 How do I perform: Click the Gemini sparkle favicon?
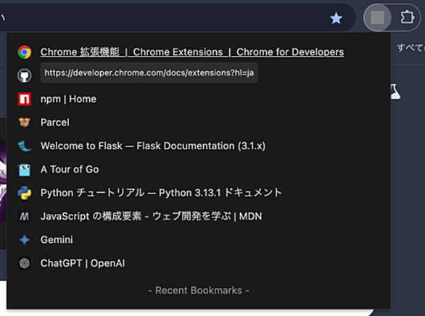coord(25,240)
